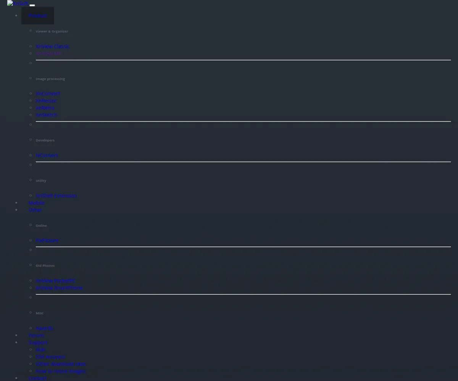Open the XnSketch link

point(46,115)
